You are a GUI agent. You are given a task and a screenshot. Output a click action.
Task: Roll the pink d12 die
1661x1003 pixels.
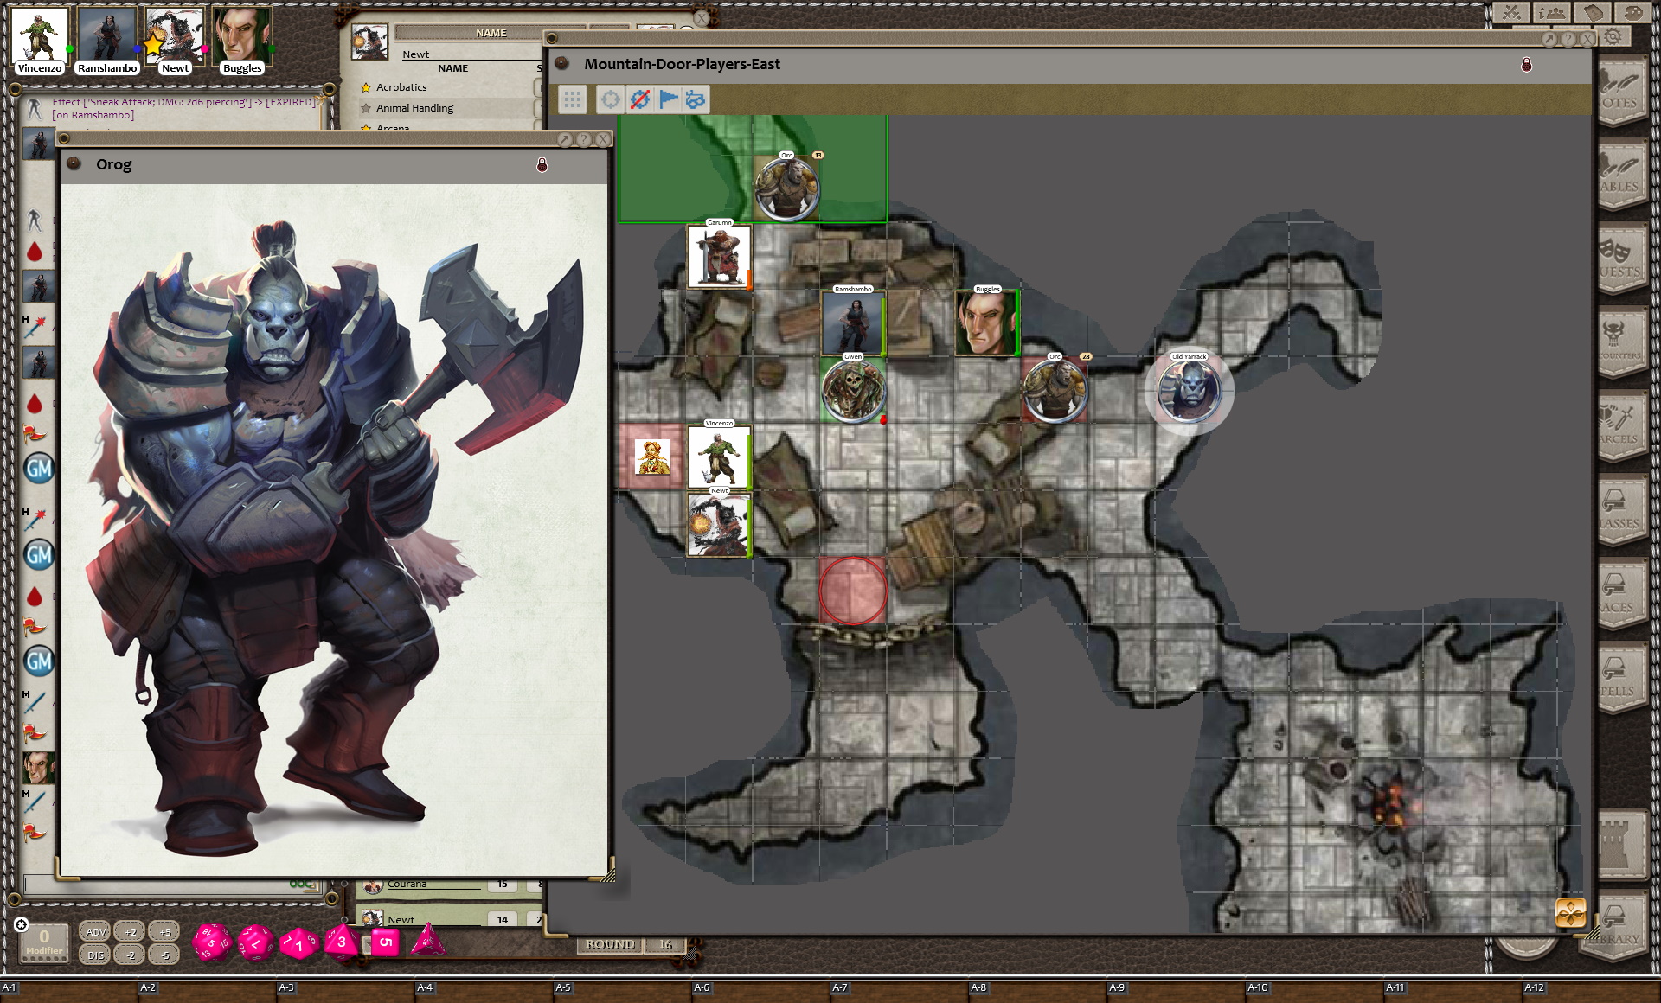click(x=256, y=942)
